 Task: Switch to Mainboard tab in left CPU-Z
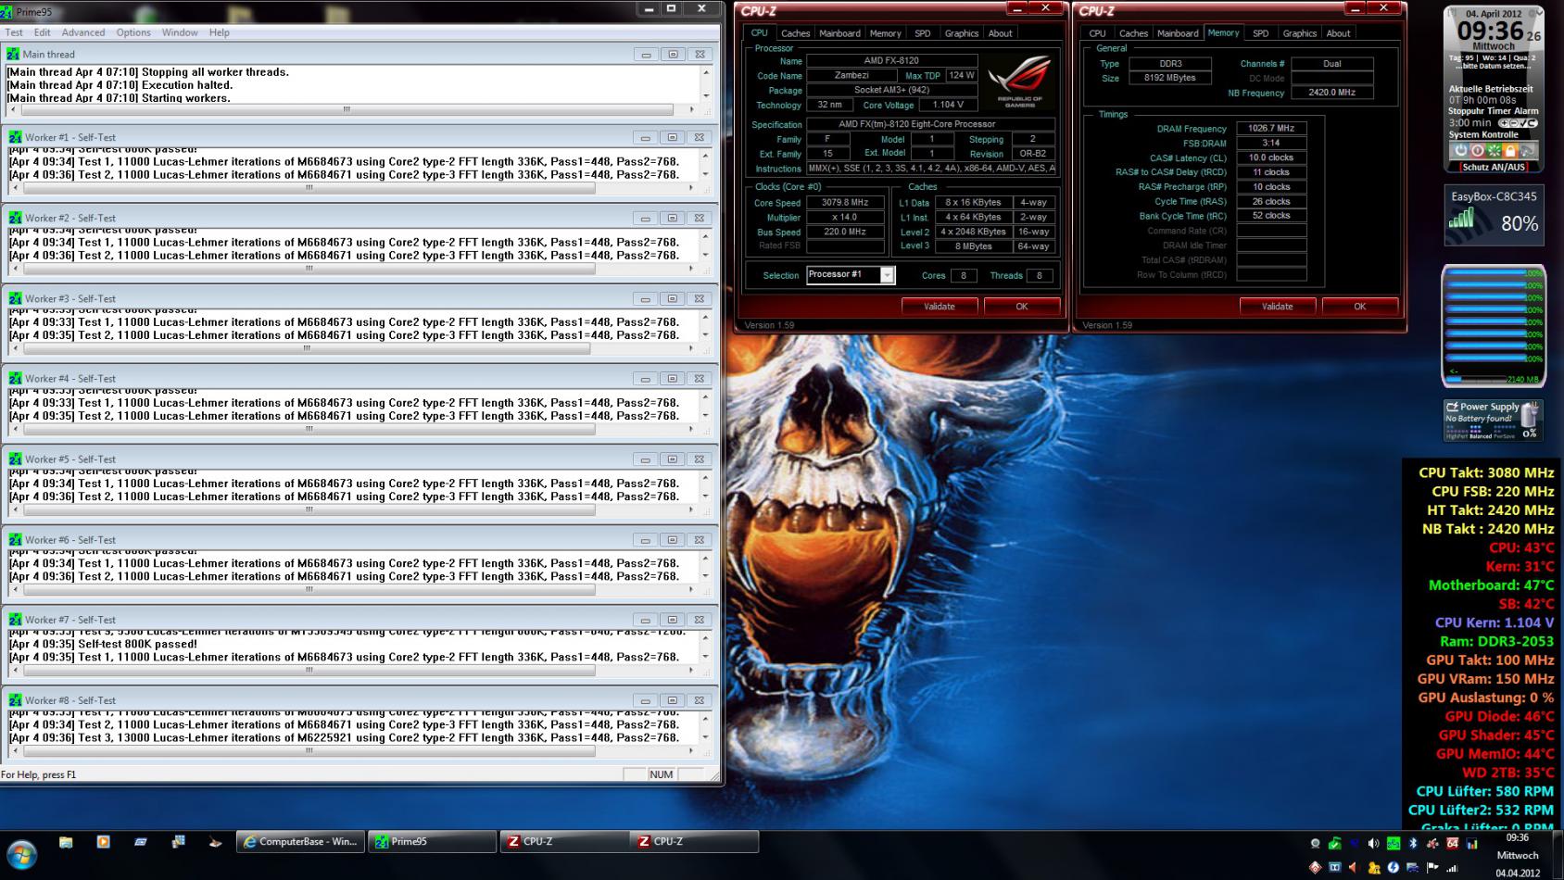coord(839,33)
